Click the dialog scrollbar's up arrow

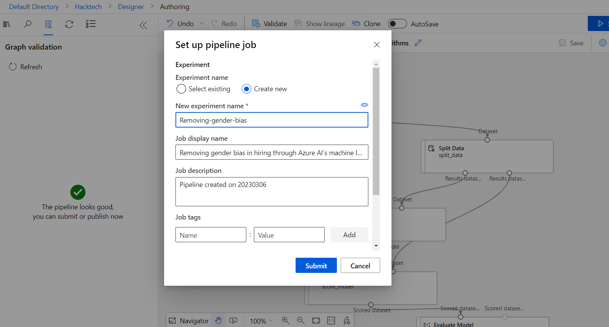point(376,64)
